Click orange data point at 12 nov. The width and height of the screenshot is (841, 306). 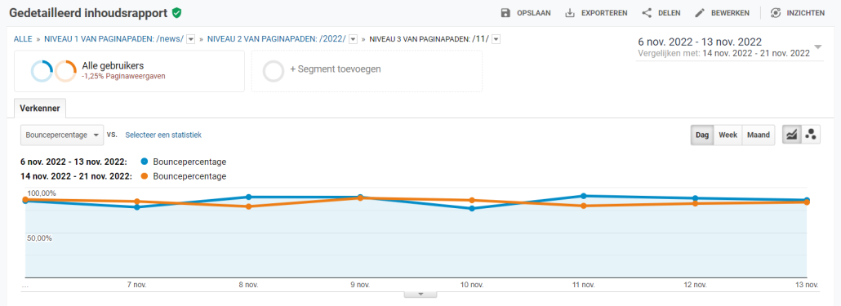click(695, 204)
